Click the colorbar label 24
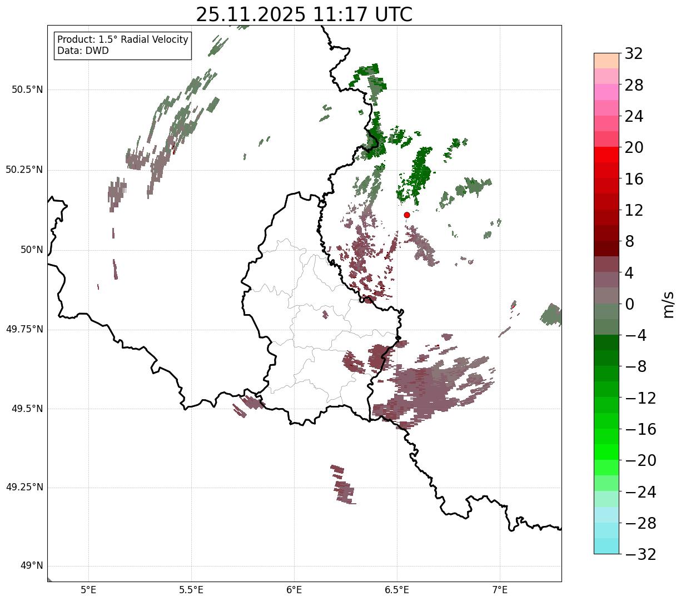Image resolution: width=681 pixels, height=601 pixels. (634, 116)
